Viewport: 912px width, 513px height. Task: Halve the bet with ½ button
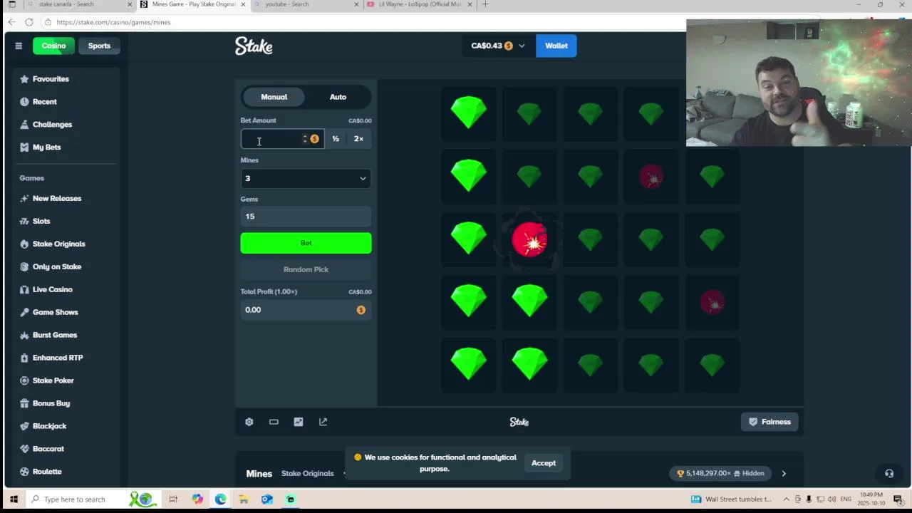tap(336, 139)
